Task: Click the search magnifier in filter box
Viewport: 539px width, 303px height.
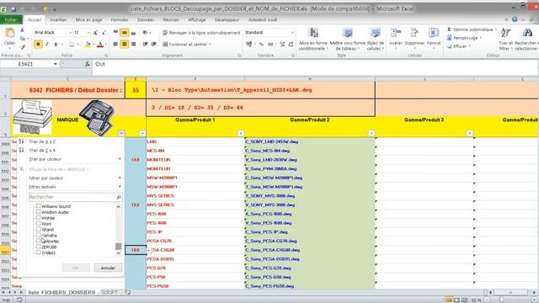Action: [x=119, y=197]
